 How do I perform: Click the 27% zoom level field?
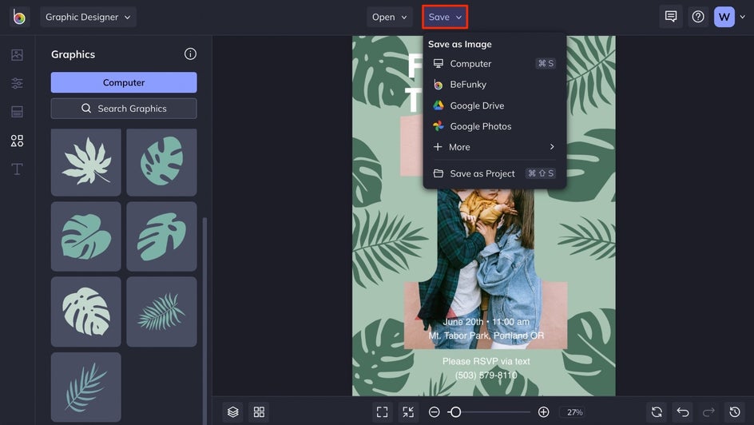(x=573, y=412)
